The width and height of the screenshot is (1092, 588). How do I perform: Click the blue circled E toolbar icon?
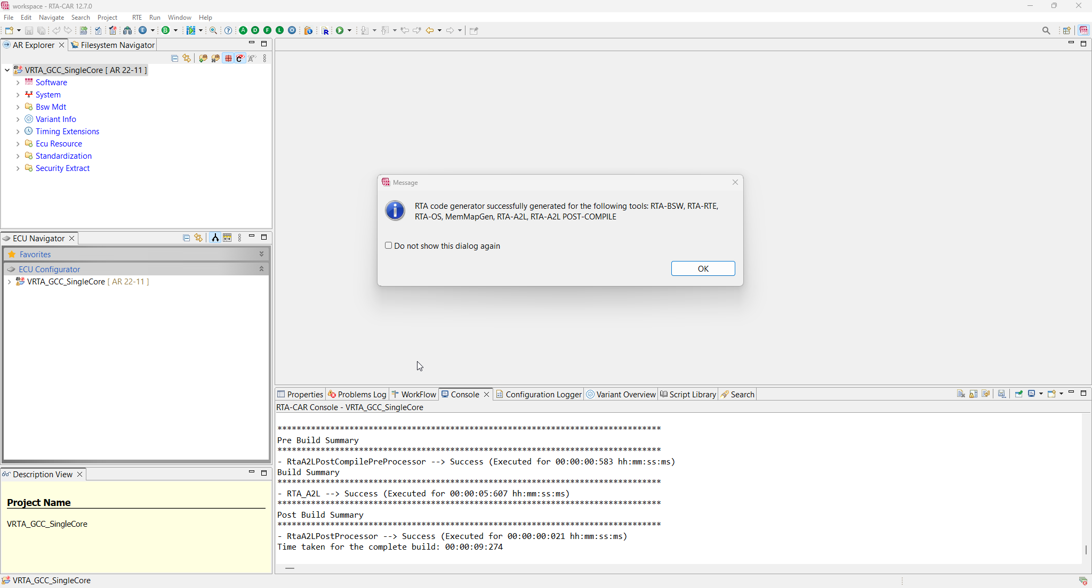143,30
